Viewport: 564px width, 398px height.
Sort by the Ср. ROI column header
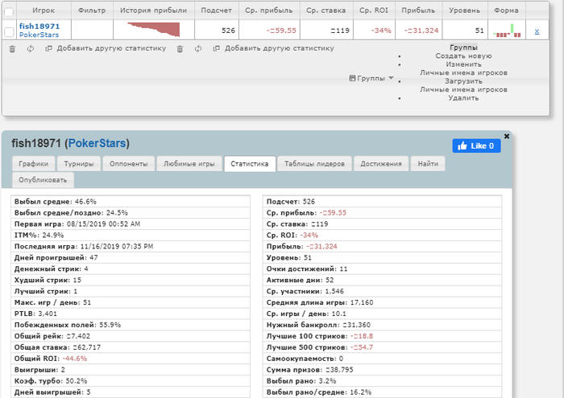(x=374, y=10)
